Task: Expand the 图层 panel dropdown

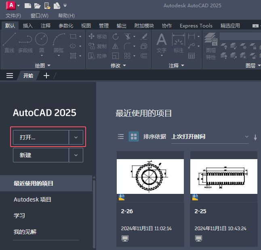Action: (x=253, y=65)
